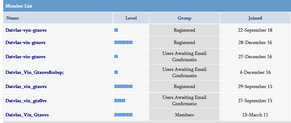Click the Name column header
This screenshot has height=123, width=291.
coord(58,18)
